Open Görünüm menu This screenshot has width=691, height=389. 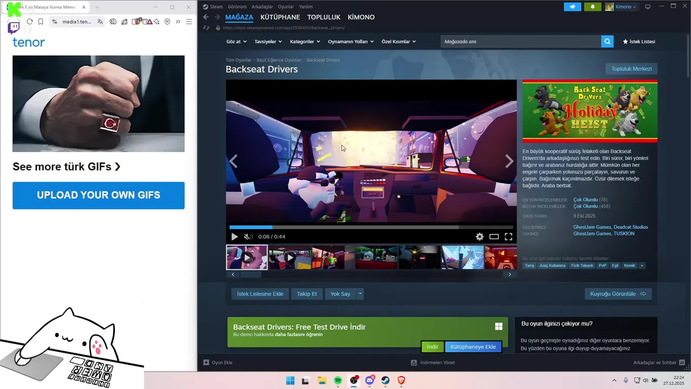(237, 6)
